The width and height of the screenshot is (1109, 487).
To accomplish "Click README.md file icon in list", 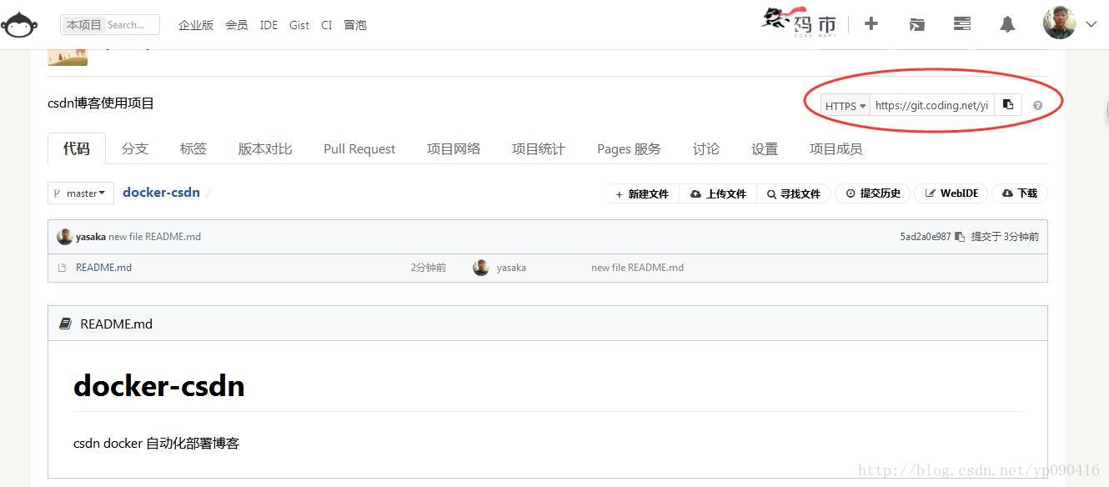I will pos(62,268).
